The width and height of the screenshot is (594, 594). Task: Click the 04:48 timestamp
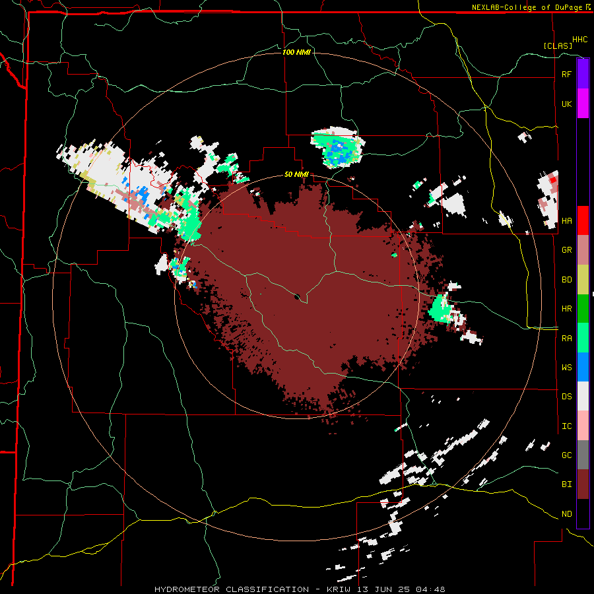[x=430, y=589]
